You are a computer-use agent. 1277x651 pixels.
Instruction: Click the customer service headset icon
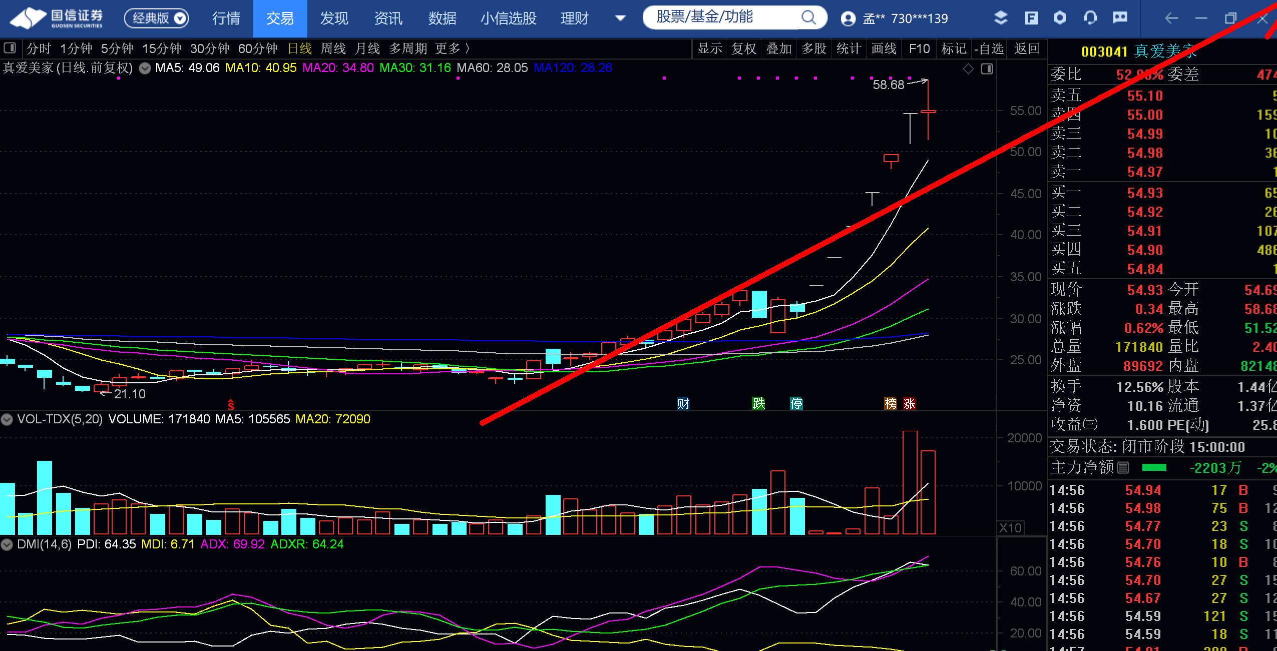[1090, 19]
